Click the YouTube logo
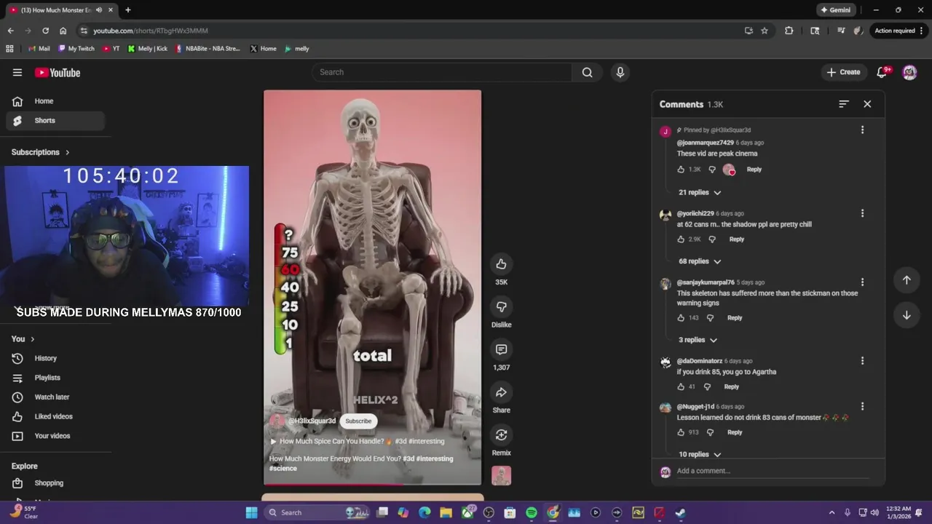932x524 pixels. coord(58,72)
